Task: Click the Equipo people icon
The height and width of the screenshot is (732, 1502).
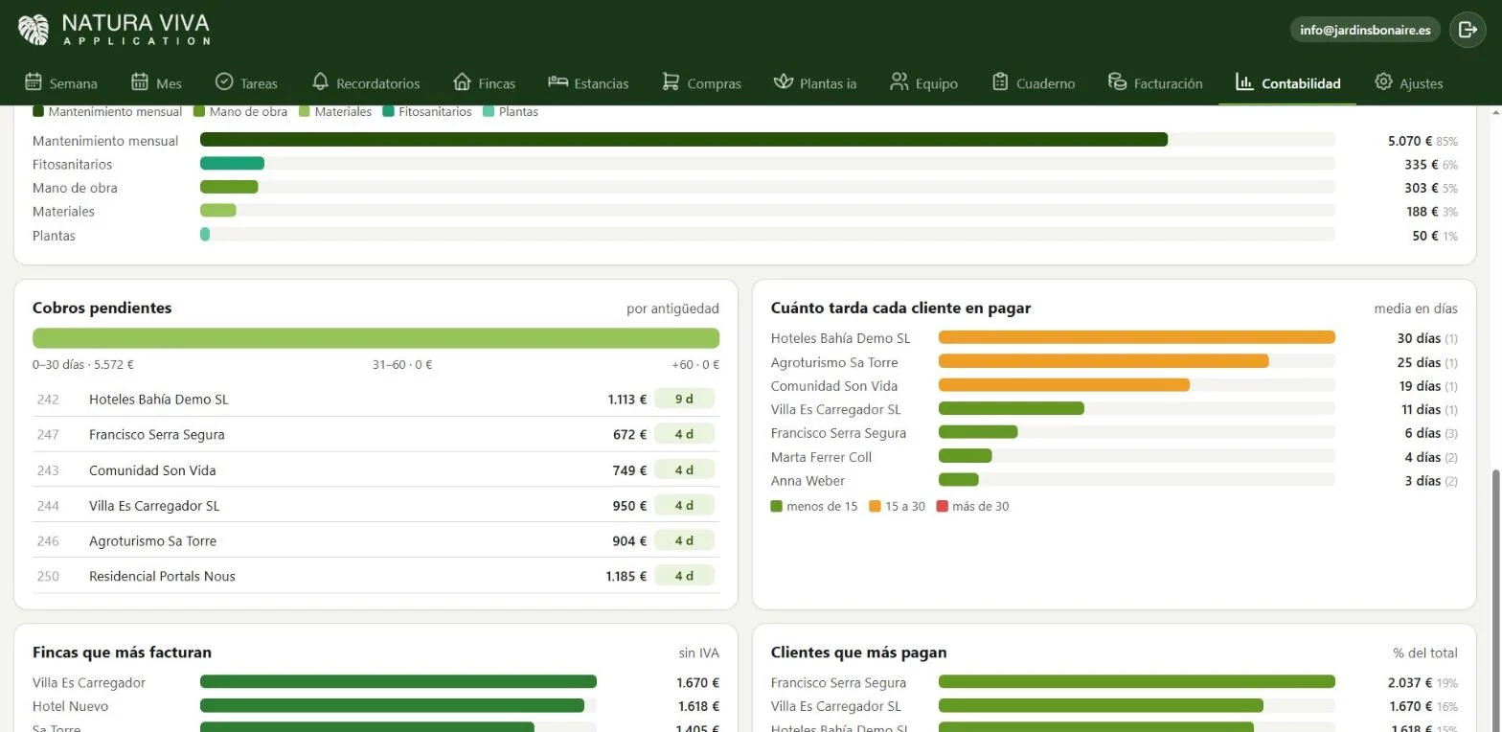Action: click(899, 81)
